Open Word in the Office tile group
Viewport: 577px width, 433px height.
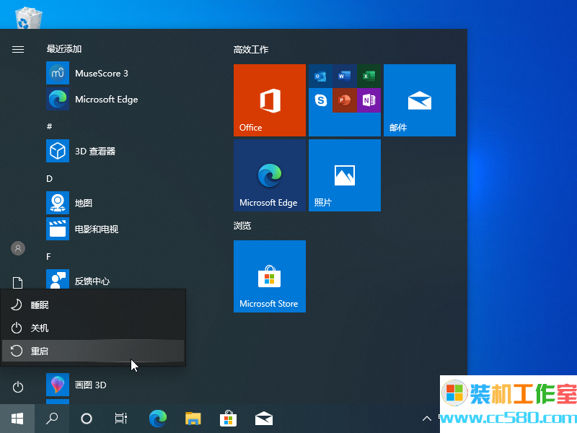[x=345, y=76]
